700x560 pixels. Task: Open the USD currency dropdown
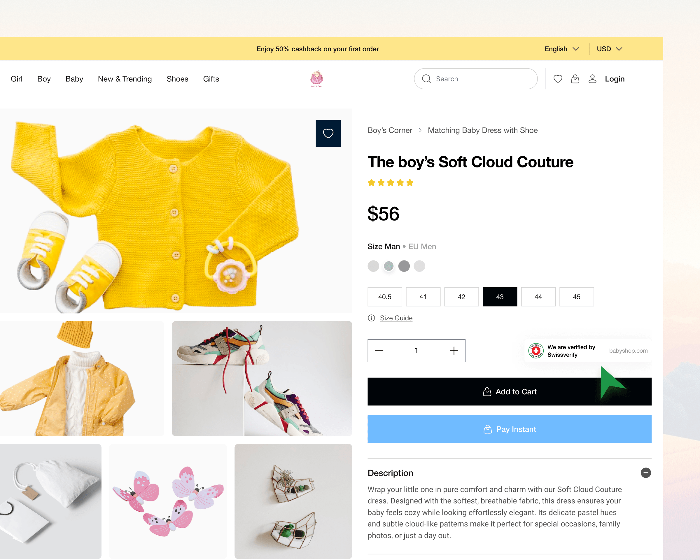tap(609, 49)
